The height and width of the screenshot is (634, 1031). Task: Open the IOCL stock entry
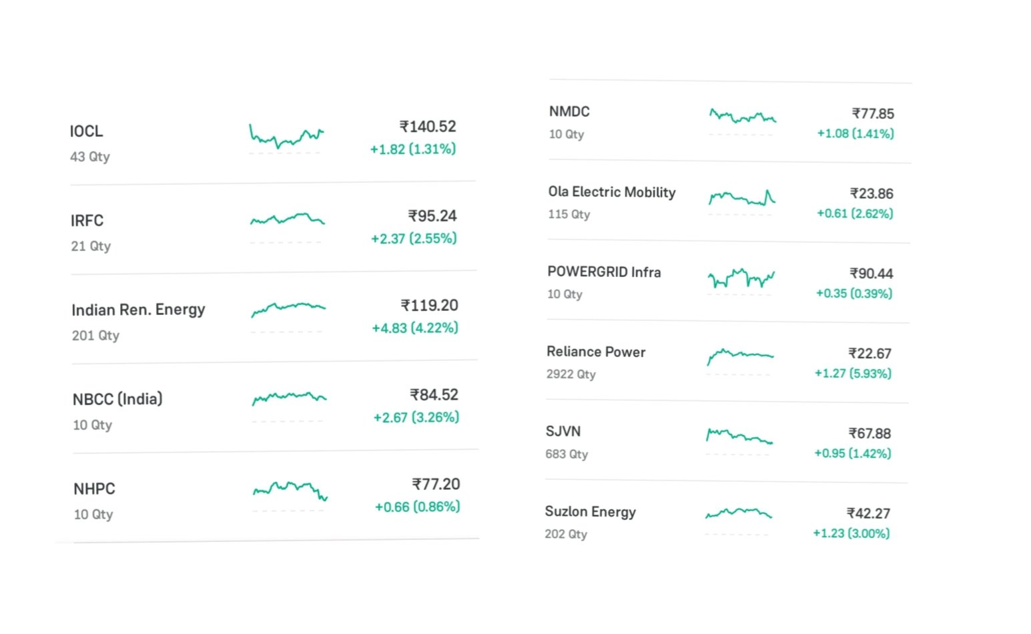(87, 131)
